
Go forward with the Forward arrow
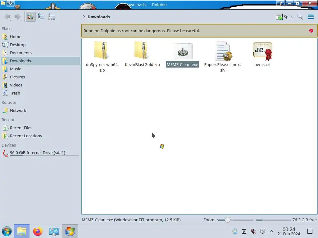(18, 17)
